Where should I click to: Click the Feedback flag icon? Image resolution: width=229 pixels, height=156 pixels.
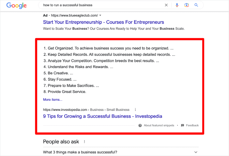(x=182, y=125)
